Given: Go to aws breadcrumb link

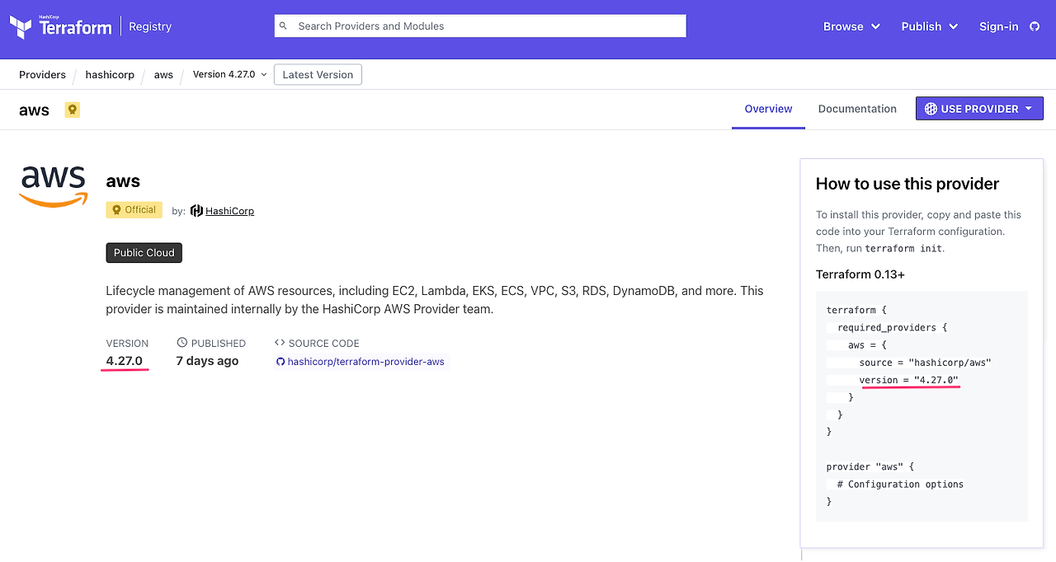Looking at the screenshot, I should point(163,74).
